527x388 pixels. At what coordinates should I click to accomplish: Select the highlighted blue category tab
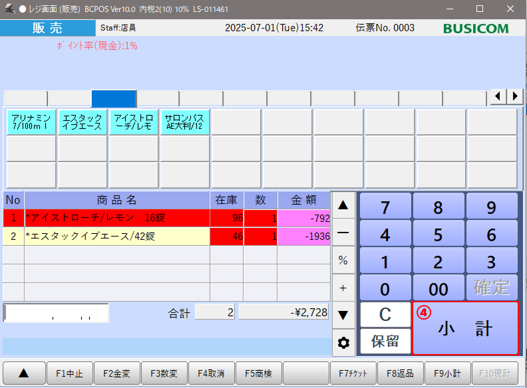(x=113, y=98)
